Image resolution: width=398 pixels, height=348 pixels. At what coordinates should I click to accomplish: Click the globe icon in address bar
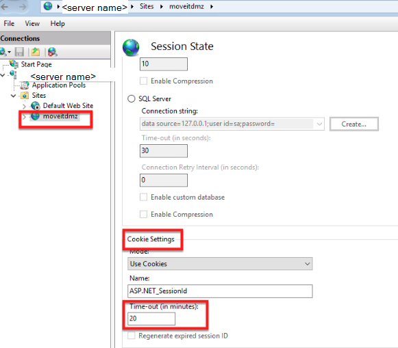(x=48, y=6)
